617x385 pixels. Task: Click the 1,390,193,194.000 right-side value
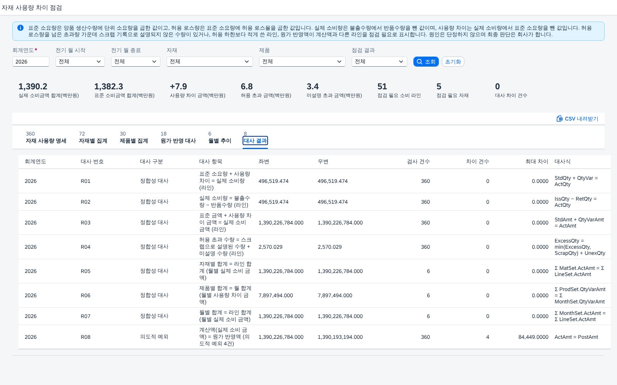pyautogui.click(x=340, y=337)
